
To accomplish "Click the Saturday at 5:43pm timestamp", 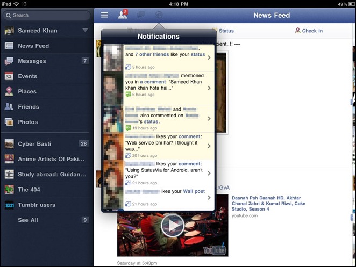I will tap(137, 263).
